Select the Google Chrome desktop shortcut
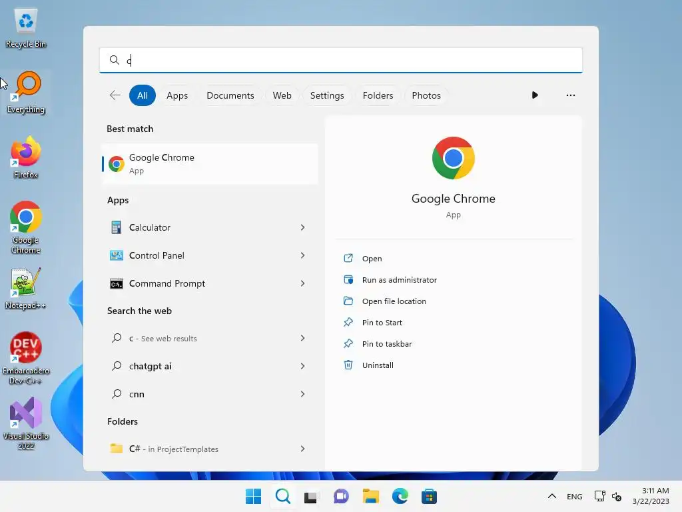The height and width of the screenshot is (512, 682). coord(26,227)
